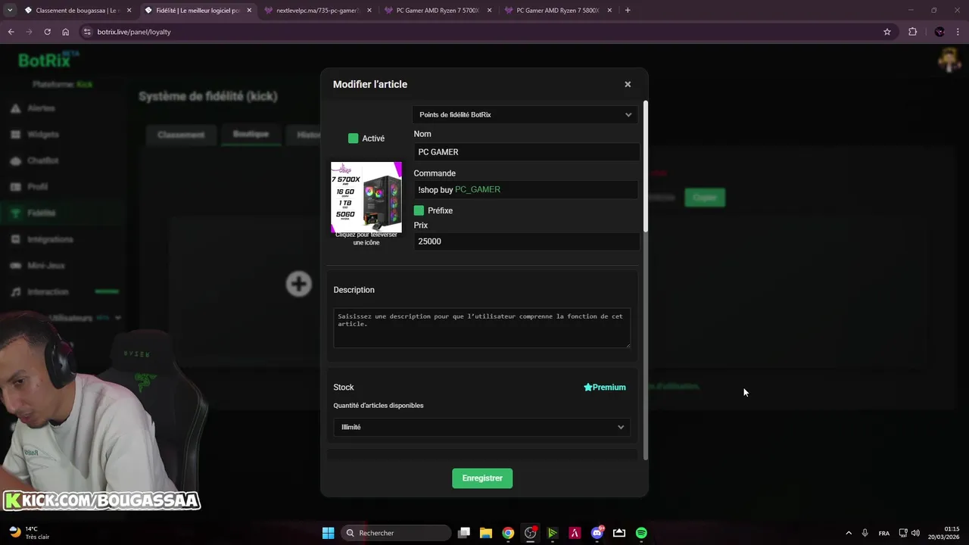The height and width of the screenshot is (545, 969).
Task: Focus the Prix field showing 25000
Action: [526, 241]
